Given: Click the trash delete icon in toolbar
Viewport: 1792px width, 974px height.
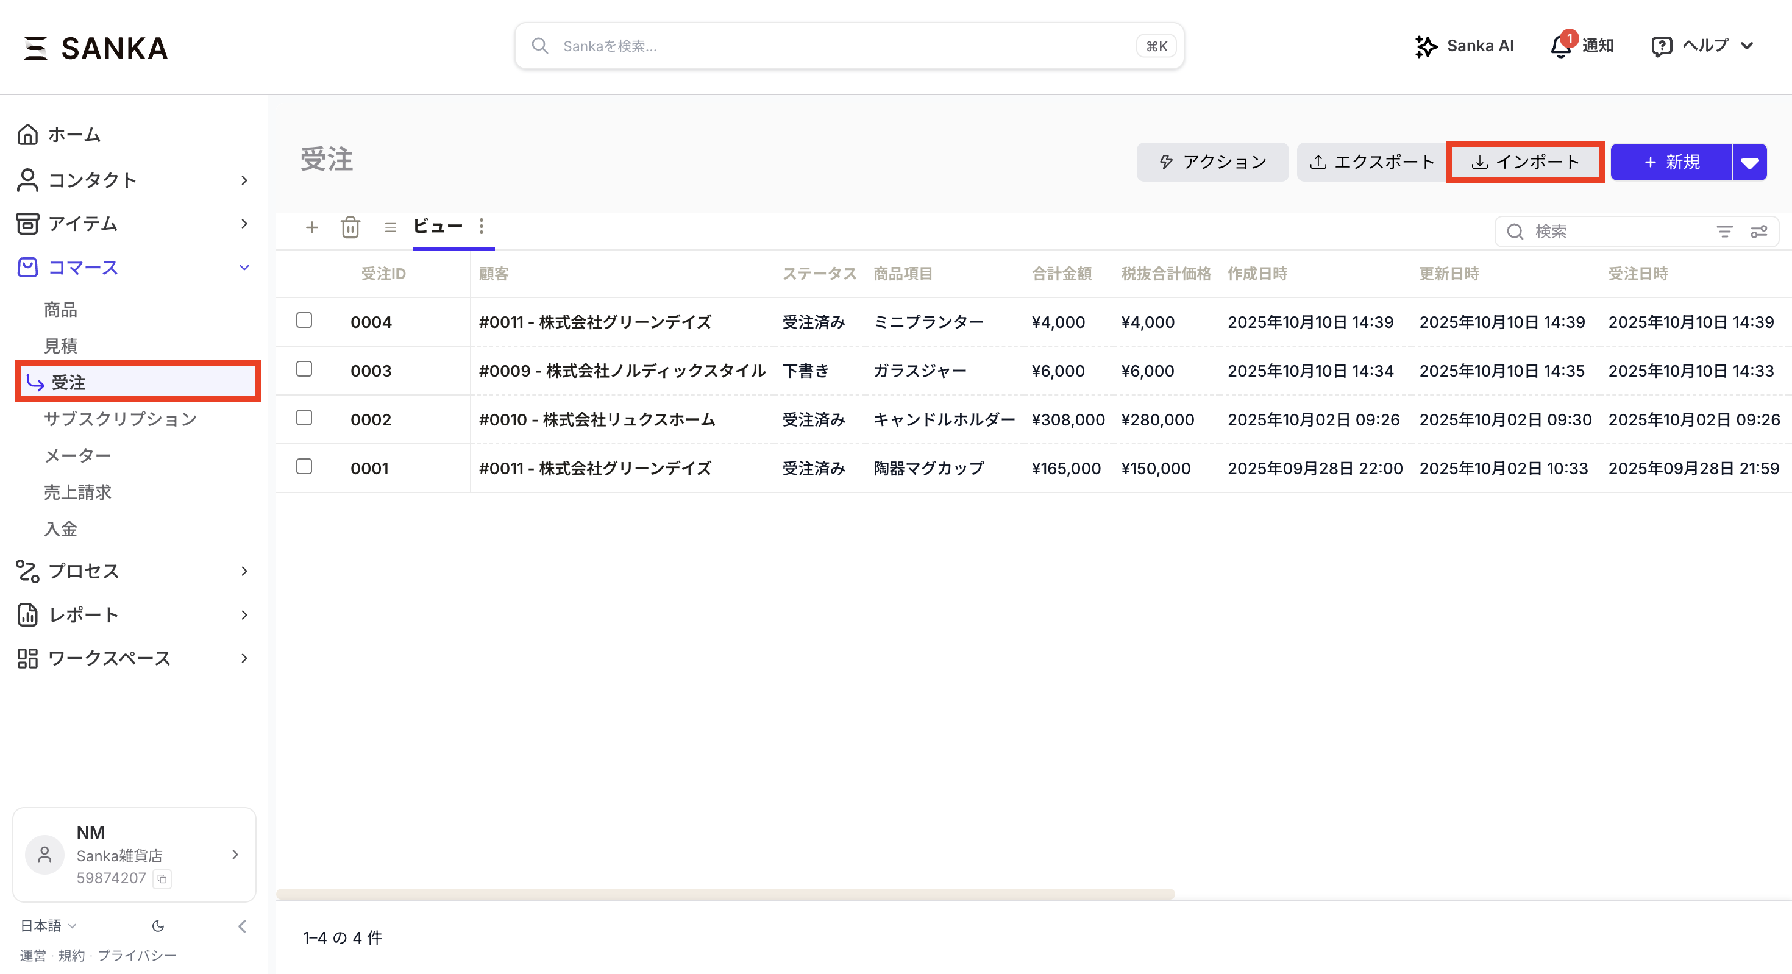Looking at the screenshot, I should 350,227.
